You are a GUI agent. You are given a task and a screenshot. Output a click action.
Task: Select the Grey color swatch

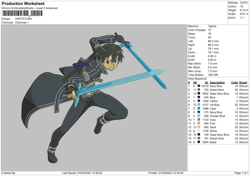[x=199, y=120]
